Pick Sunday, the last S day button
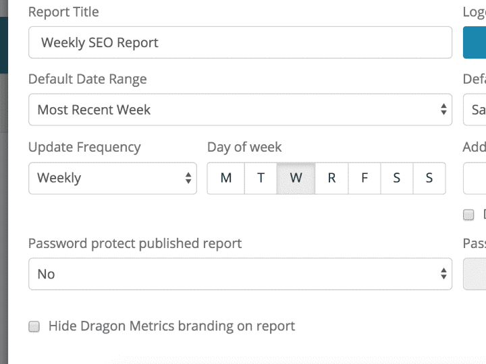 [429, 178]
